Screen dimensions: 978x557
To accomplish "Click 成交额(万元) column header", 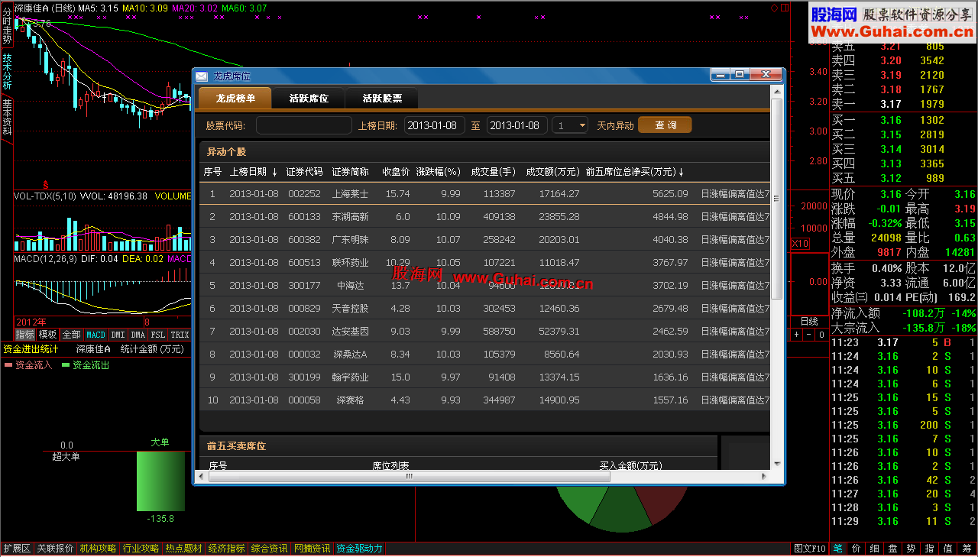I will click(x=552, y=172).
